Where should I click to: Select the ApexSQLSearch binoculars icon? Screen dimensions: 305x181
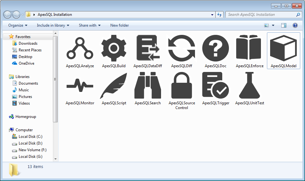tap(148, 85)
